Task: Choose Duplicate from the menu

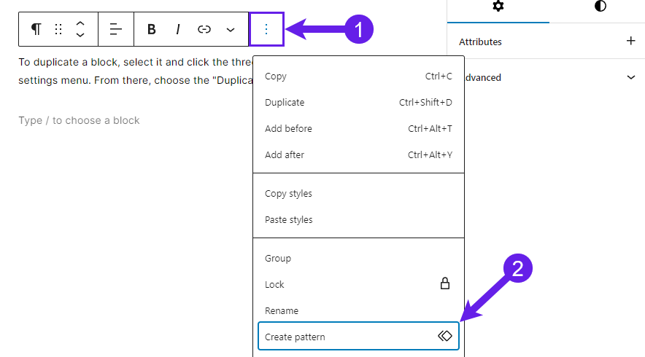Action: pyautogui.click(x=358, y=102)
